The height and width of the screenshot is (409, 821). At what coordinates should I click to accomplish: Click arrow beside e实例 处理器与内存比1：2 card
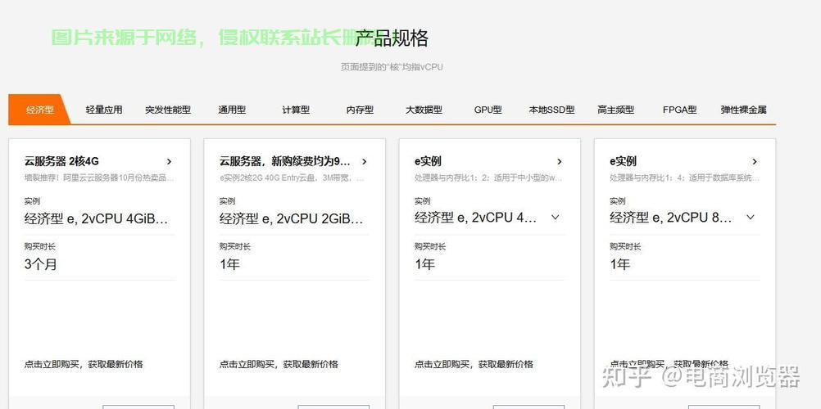[559, 162]
